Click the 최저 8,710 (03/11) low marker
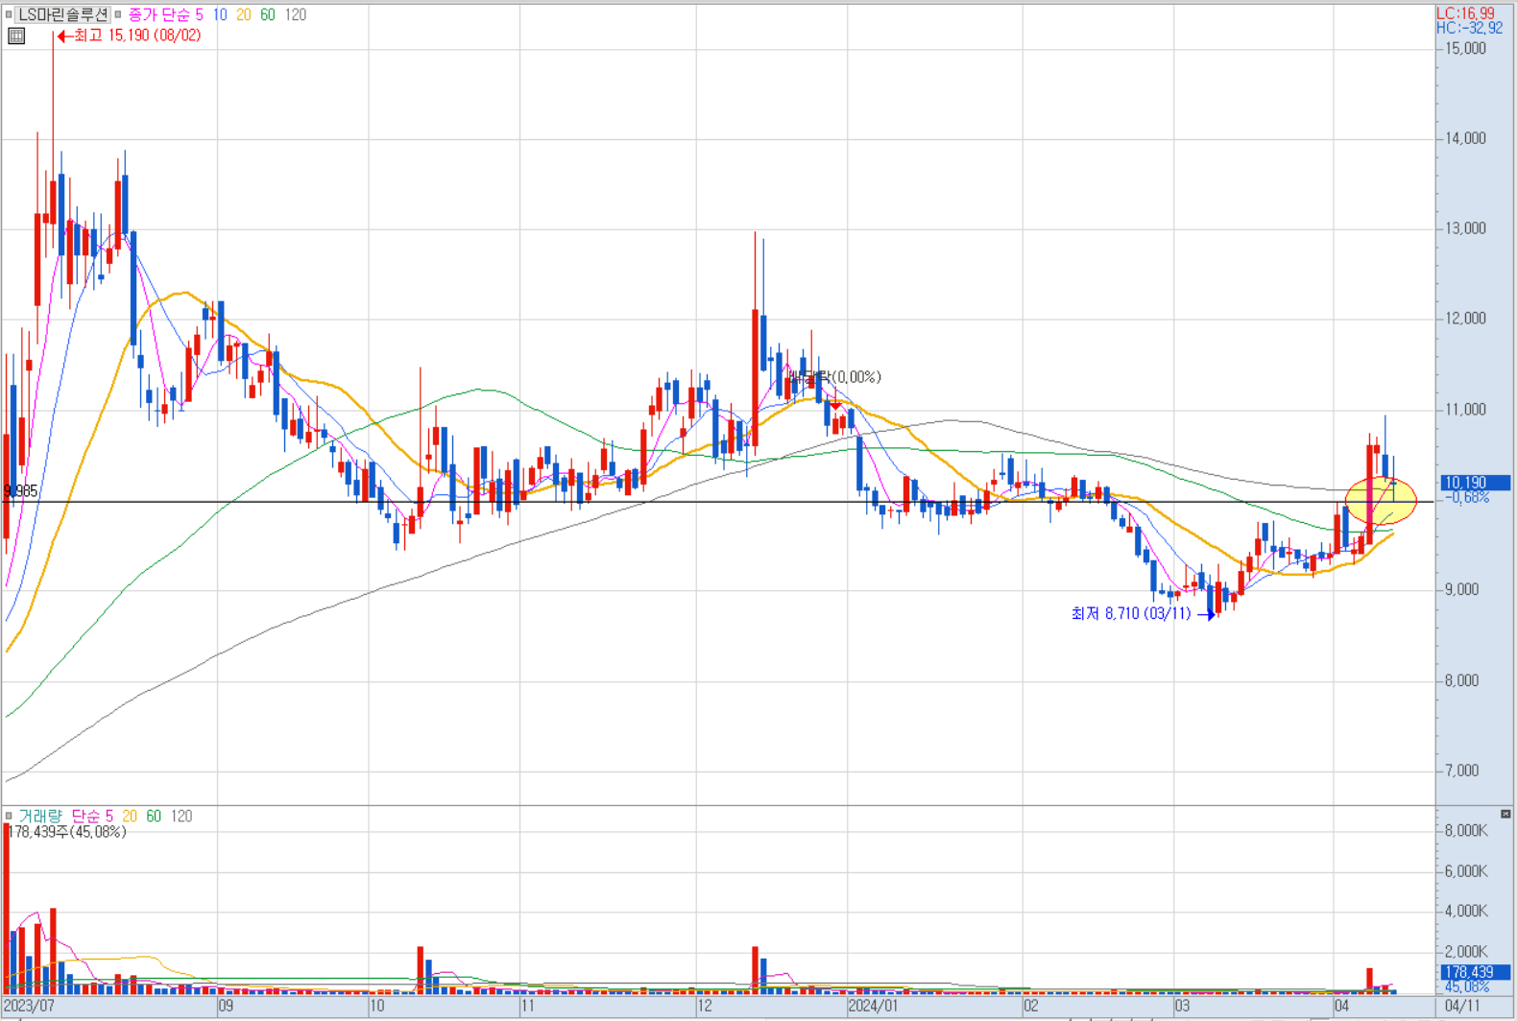This screenshot has width=1518, height=1021. 1144,613
